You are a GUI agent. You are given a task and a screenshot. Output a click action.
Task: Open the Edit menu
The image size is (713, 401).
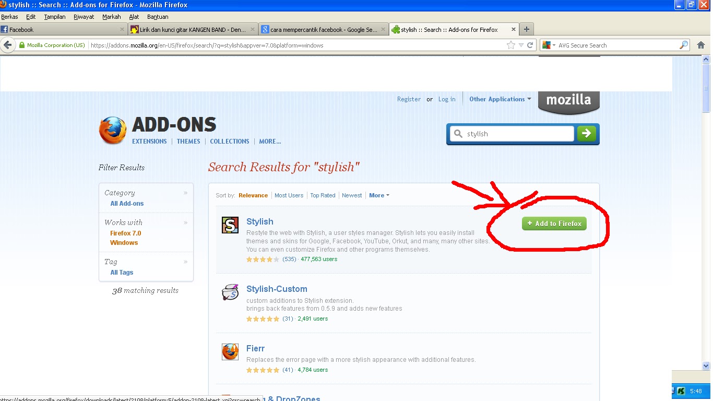31,17
